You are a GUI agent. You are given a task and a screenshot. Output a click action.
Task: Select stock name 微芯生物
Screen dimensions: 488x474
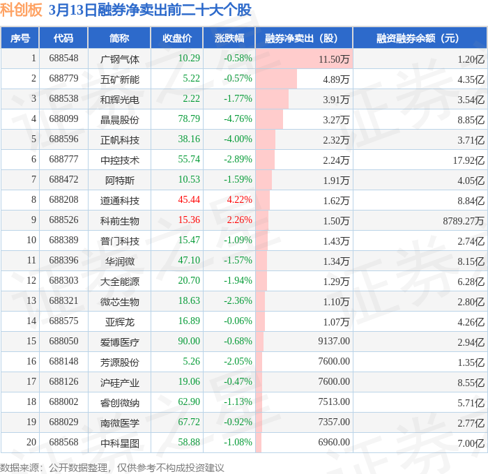click(119, 302)
